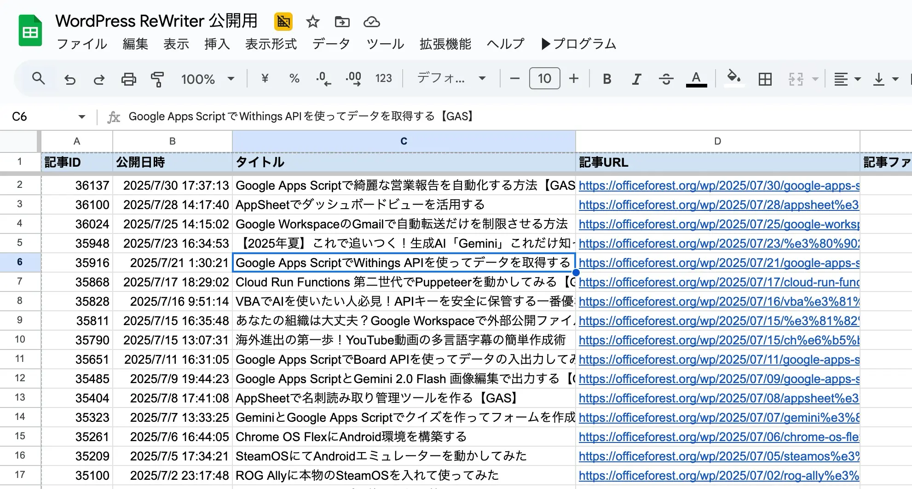Open the 挿入 menu
This screenshot has width=912, height=489.
pos(217,44)
